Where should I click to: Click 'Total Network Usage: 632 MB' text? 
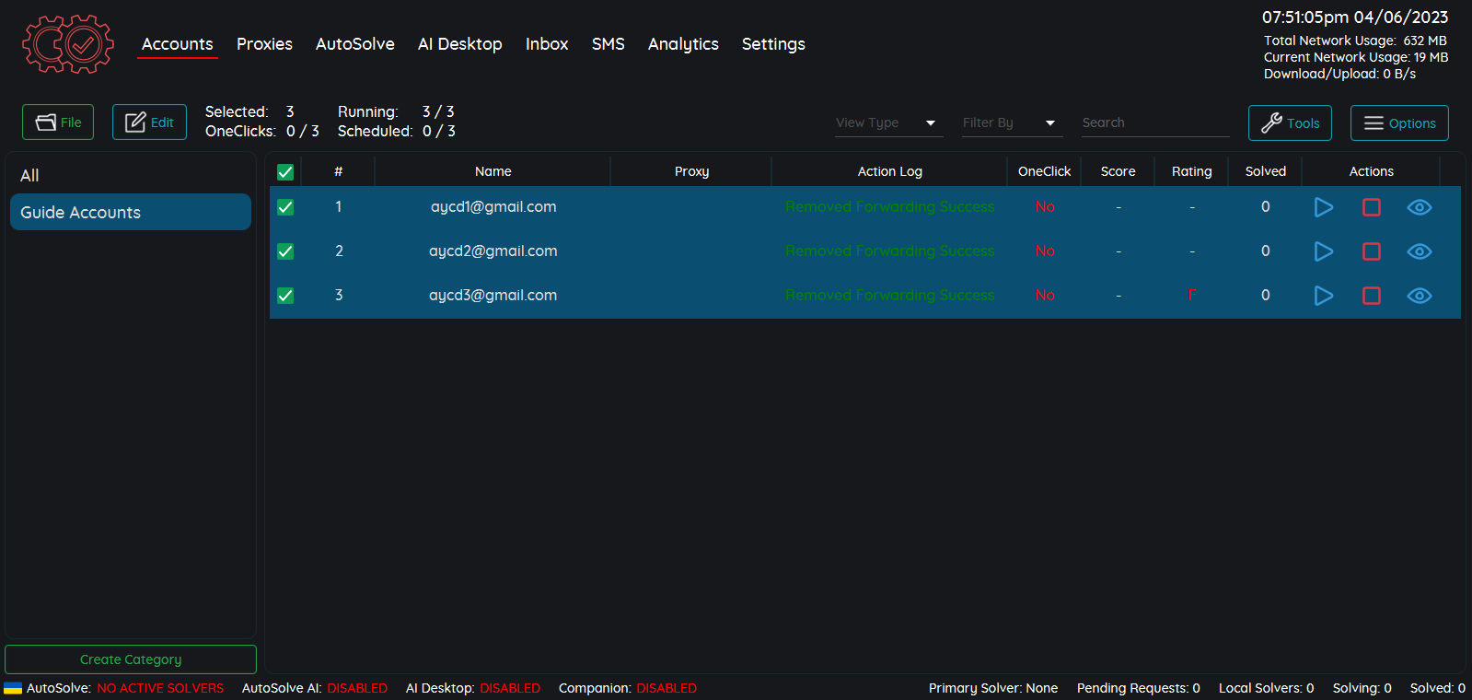[x=1355, y=41]
